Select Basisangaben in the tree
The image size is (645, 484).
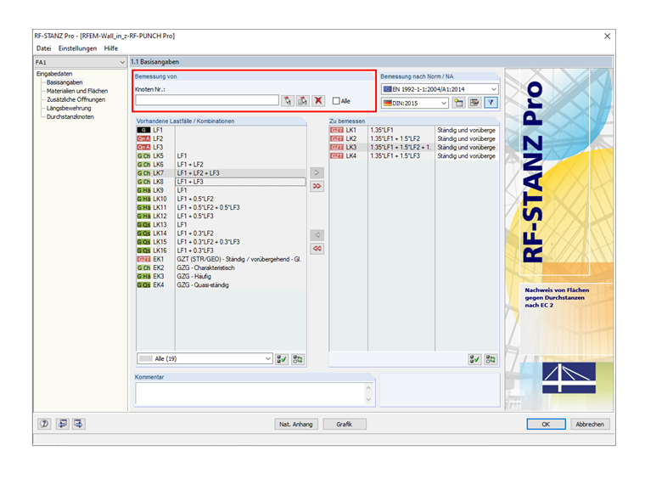tap(64, 82)
